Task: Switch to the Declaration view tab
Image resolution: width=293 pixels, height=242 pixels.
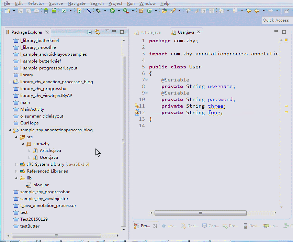Action: click(190, 226)
